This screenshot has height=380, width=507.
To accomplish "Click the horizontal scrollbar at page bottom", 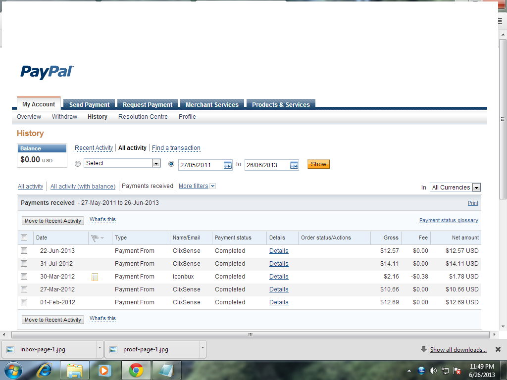I will tap(250, 334).
